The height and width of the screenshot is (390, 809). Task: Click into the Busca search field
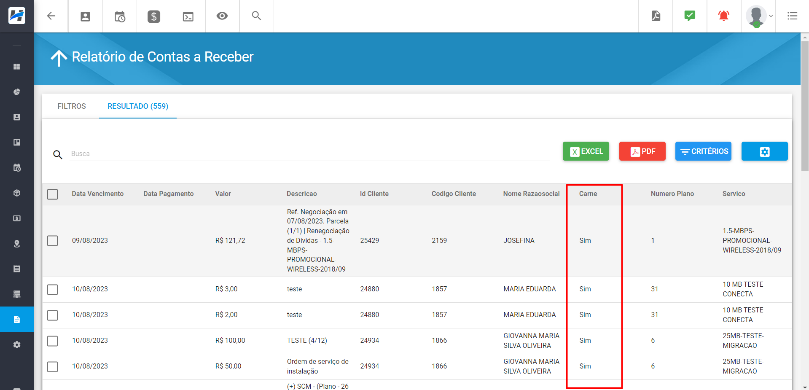coord(310,154)
